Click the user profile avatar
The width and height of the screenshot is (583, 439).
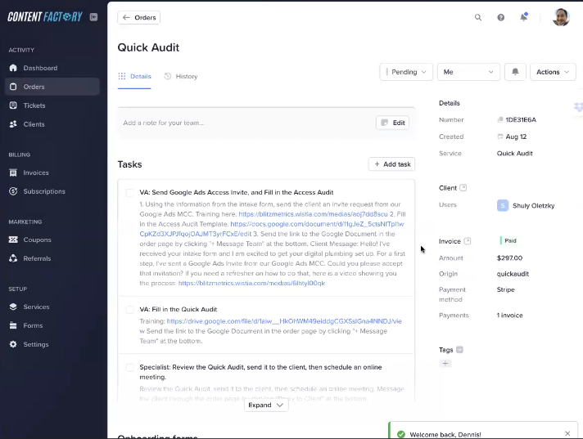tap(561, 17)
